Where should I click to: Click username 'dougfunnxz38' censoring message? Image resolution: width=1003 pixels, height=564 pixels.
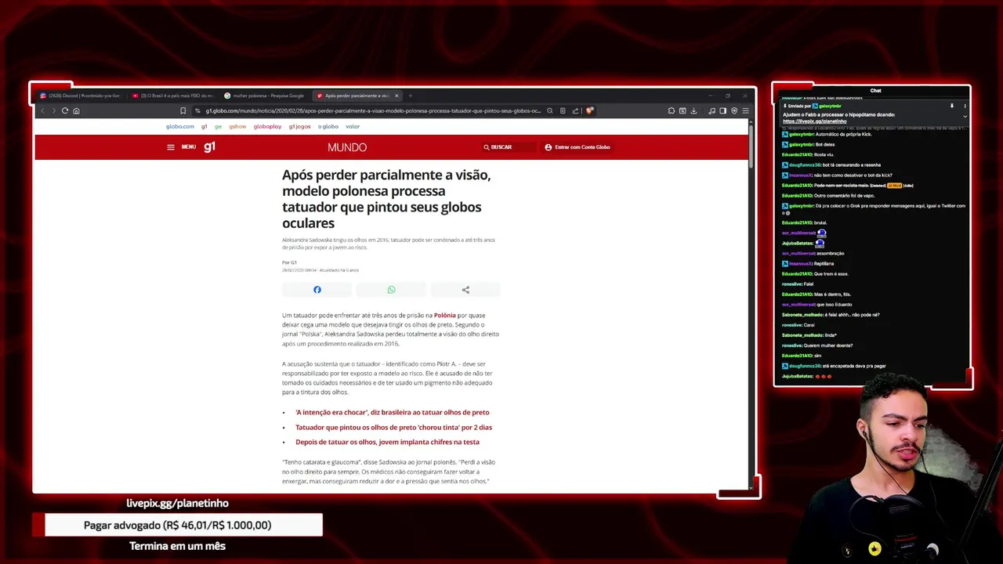(x=804, y=165)
